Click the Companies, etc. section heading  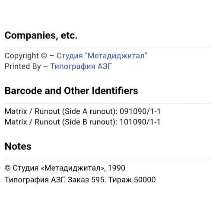click(x=41, y=35)
